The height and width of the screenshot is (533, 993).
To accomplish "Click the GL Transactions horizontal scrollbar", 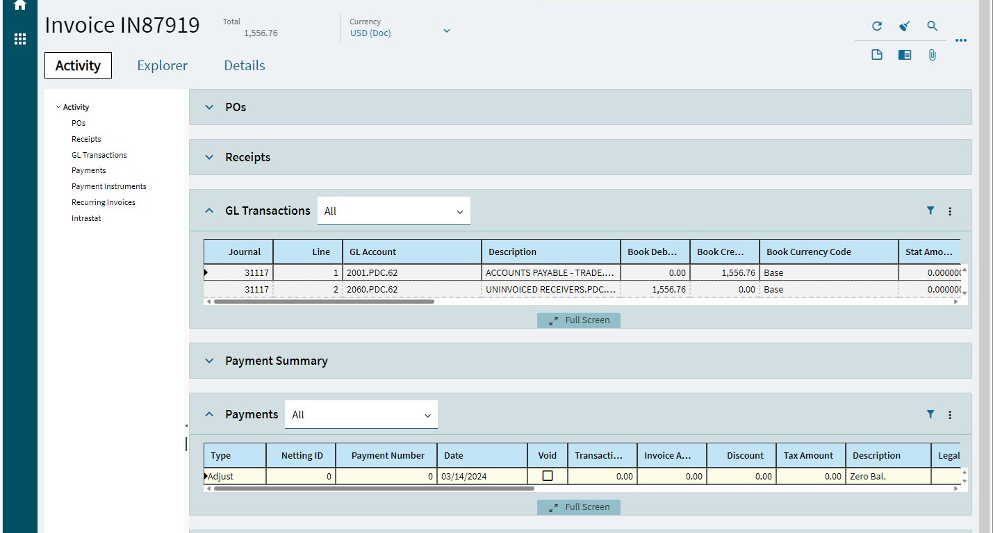I will click(x=324, y=302).
